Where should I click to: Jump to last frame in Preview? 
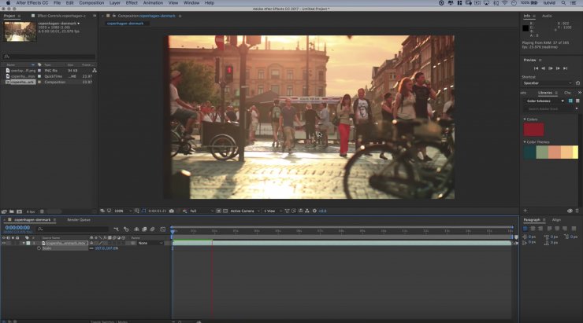click(x=565, y=68)
